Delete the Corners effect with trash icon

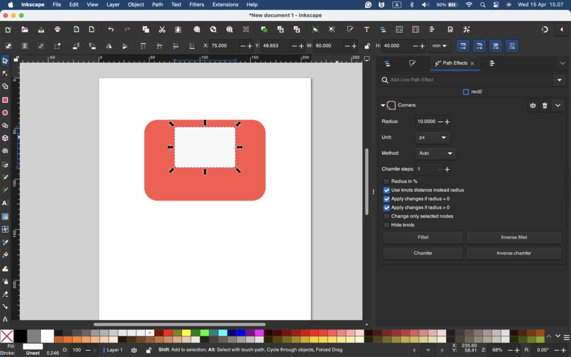pos(545,106)
